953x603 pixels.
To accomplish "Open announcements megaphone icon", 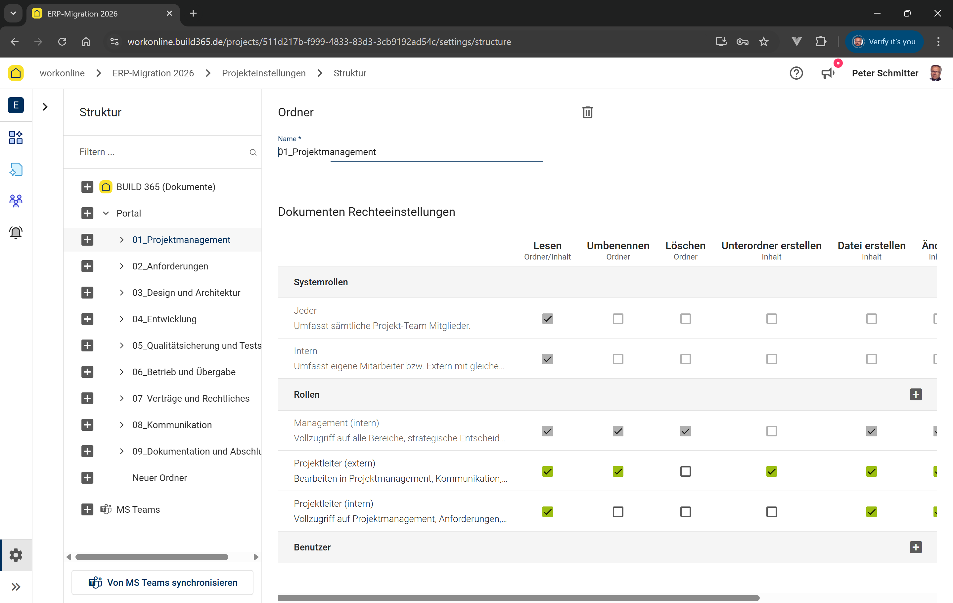I will point(827,73).
